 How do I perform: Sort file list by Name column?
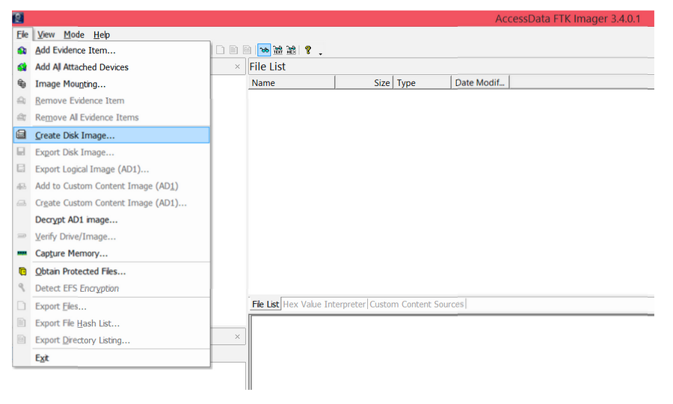point(291,83)
